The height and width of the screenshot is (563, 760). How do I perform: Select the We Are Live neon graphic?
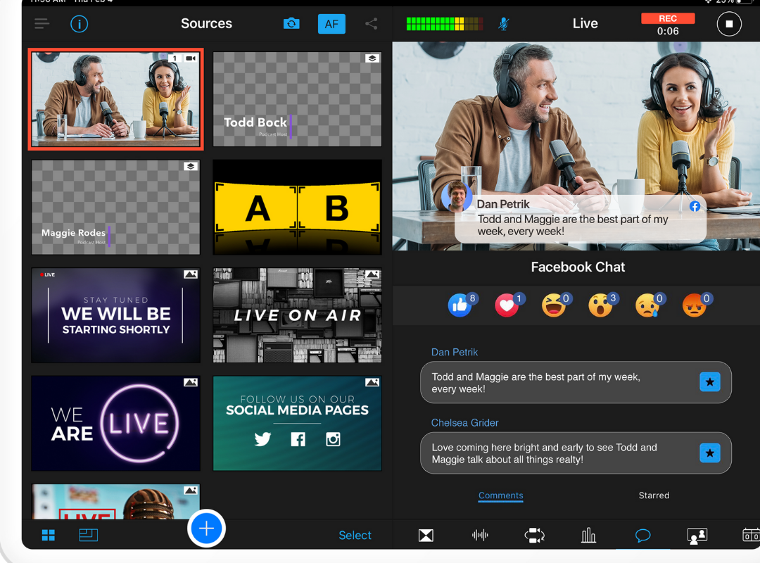[x=116, y=424]
